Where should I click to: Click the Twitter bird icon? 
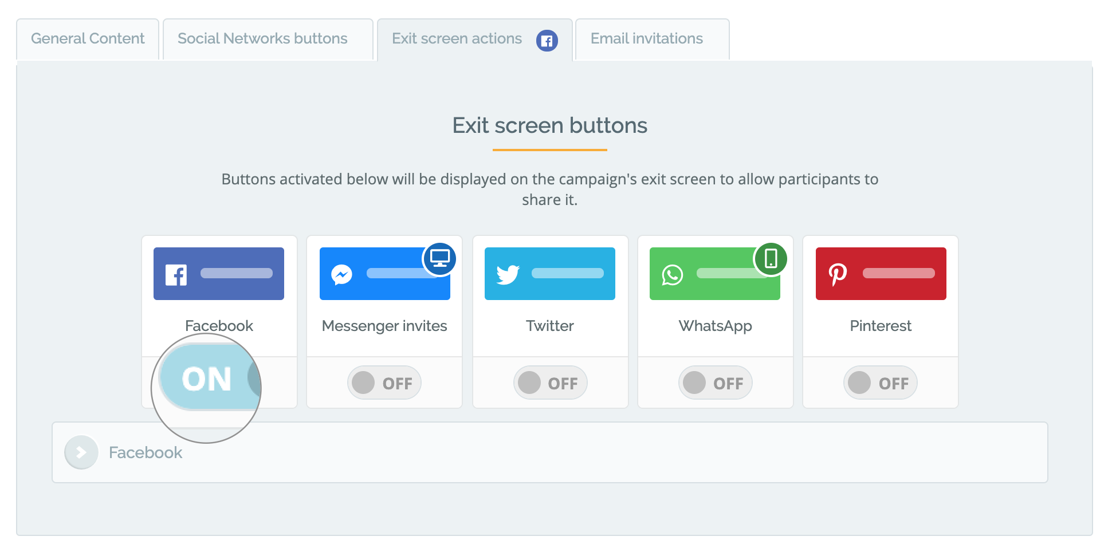point(508,275)
